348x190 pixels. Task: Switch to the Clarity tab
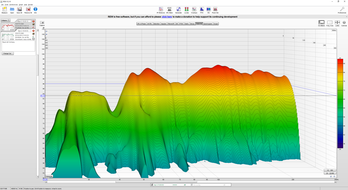pos(187,24)
